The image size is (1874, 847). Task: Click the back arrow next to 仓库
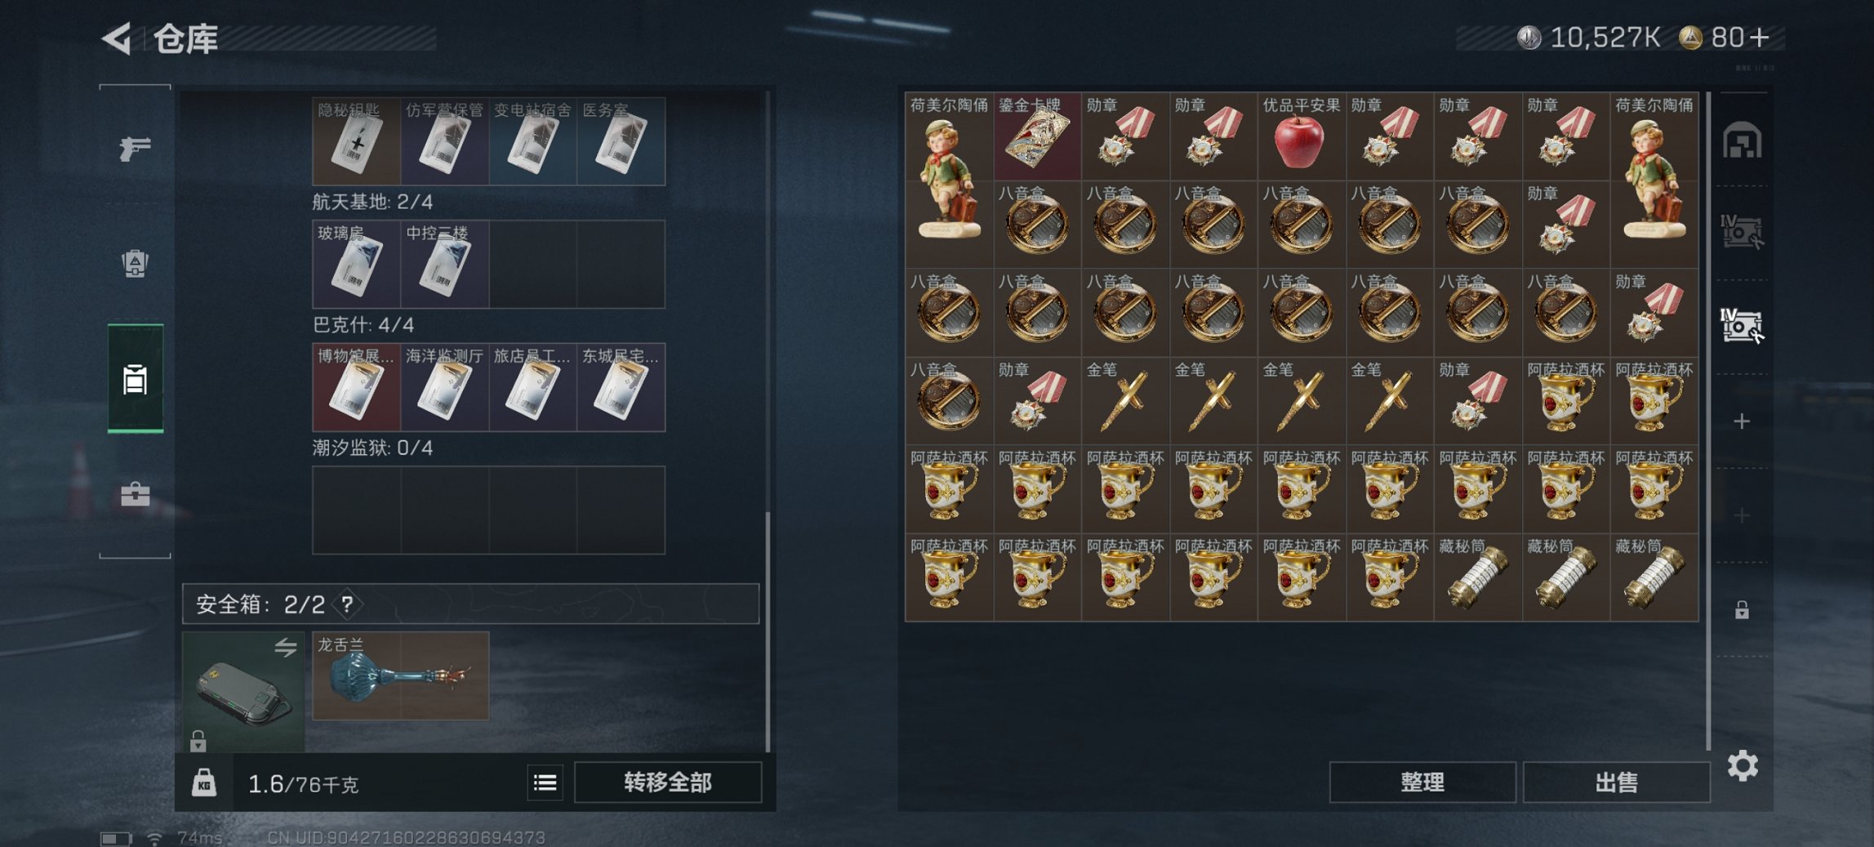coord(117,38)
